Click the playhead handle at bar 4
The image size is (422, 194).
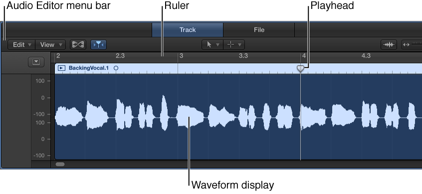(x=300, y=69)
